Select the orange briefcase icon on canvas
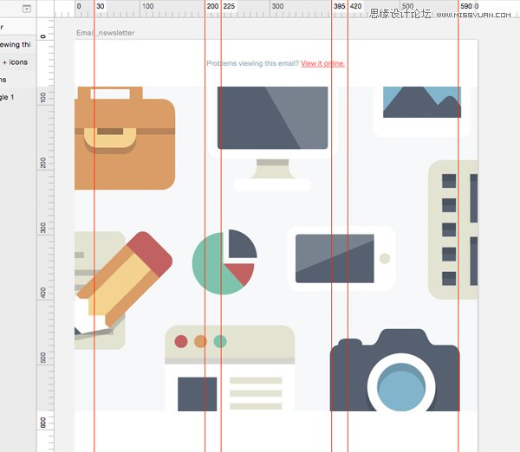 click(x=125, y=139)
